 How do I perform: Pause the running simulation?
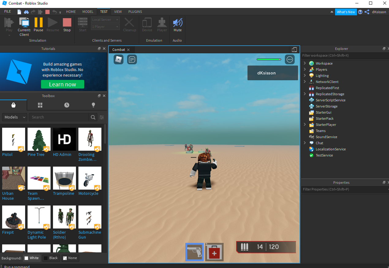(x=38, y=25)
